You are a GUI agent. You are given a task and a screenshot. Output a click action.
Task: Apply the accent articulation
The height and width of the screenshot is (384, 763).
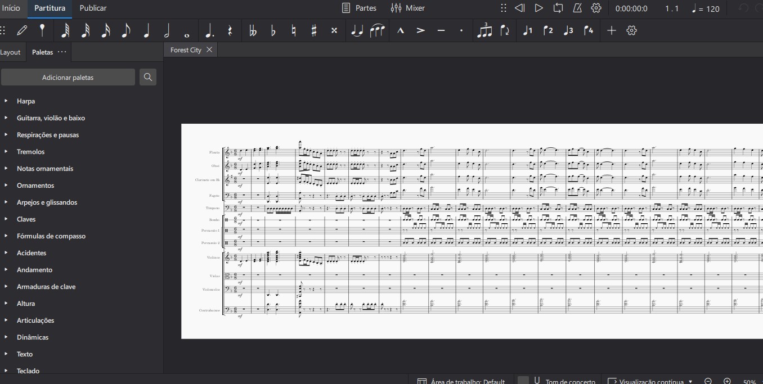point(420,31)
